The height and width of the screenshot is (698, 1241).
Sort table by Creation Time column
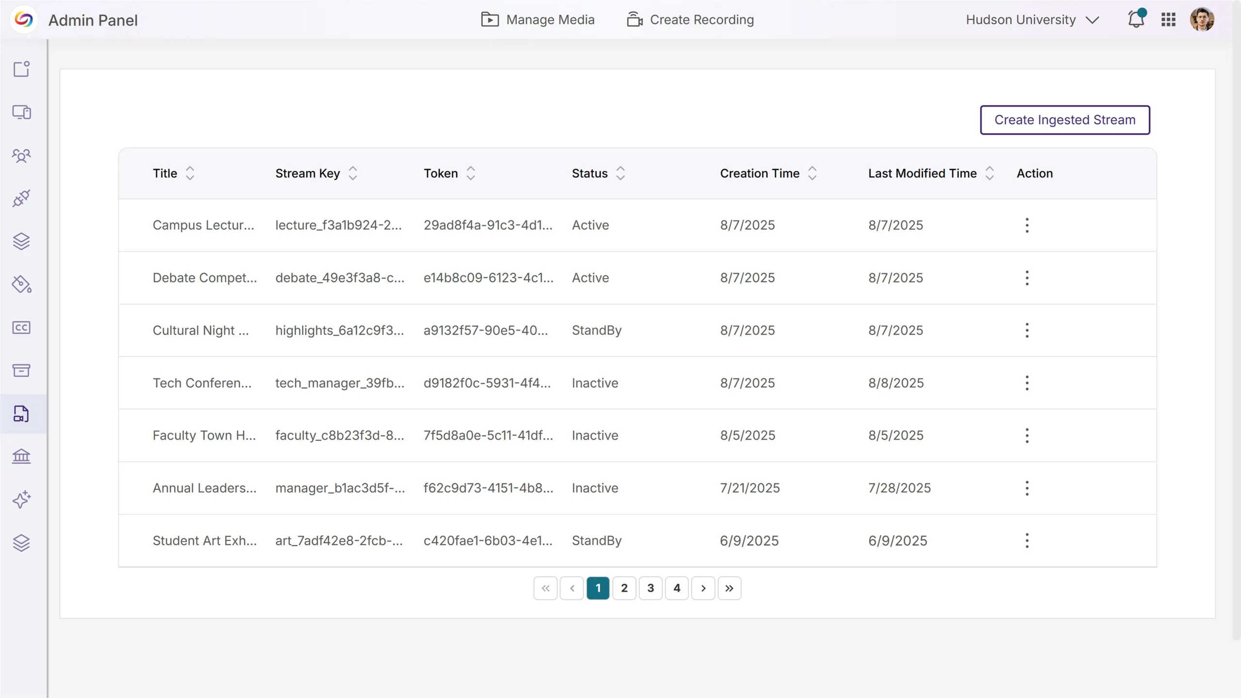(x=812, y=174)
